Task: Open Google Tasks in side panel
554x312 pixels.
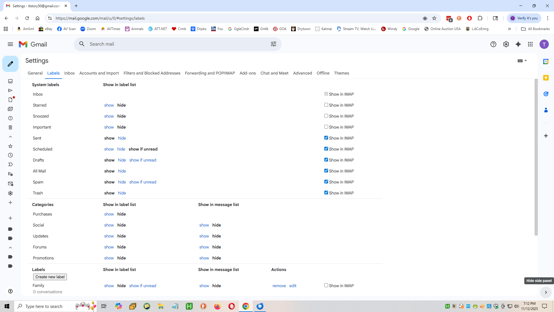Action: 546,94
